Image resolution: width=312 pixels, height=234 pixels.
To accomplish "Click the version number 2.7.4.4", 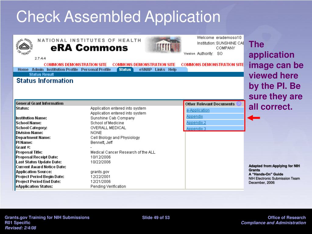I will pyautogui.click(x=40, y=58).
